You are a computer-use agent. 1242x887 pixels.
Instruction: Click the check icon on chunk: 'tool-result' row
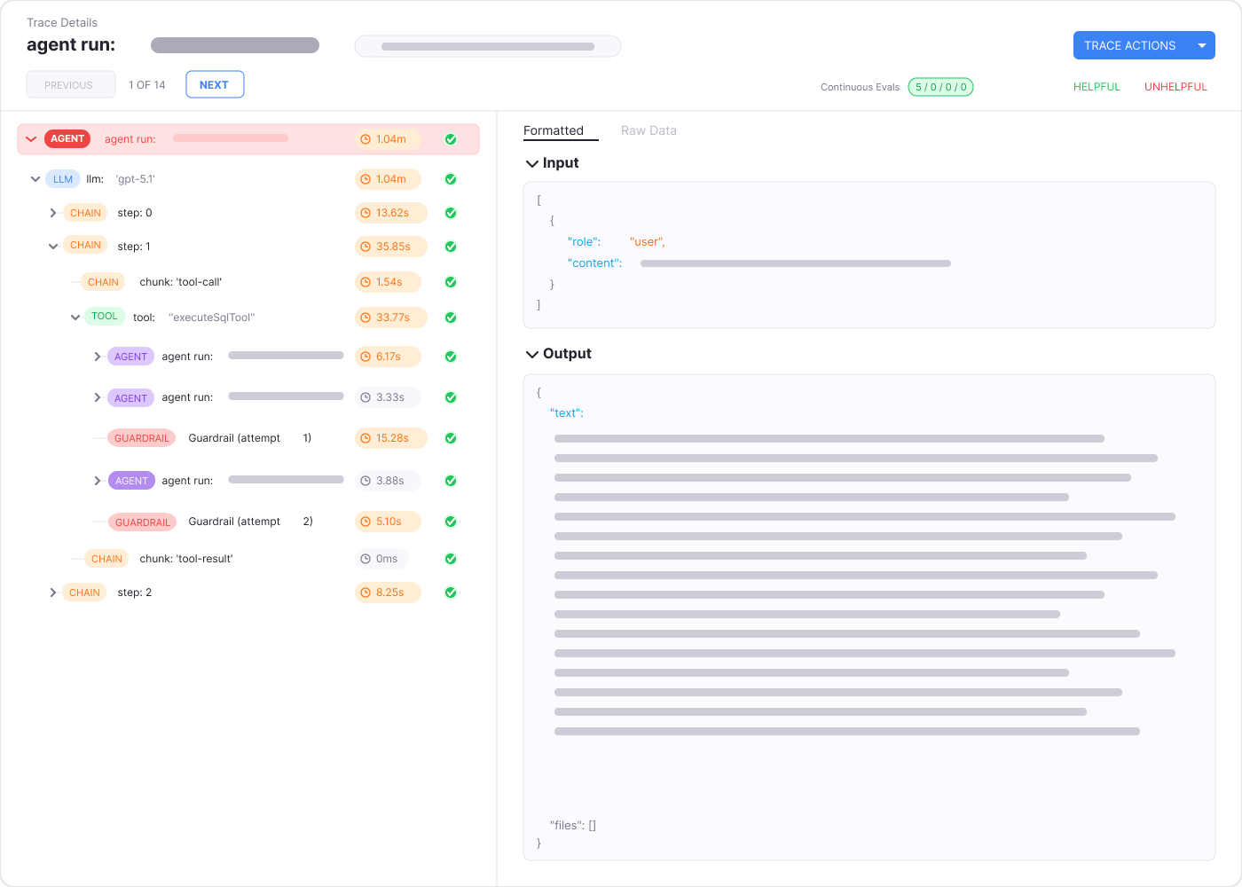point(451,559)
